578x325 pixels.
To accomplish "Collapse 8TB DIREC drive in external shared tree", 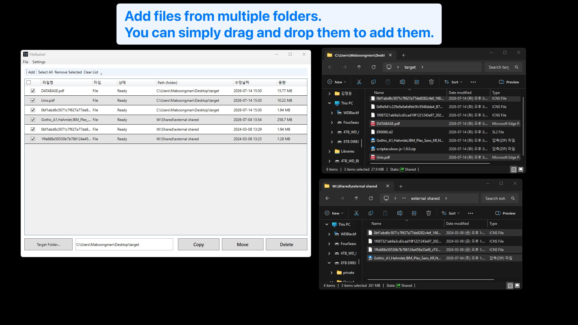I will (329, 263).
